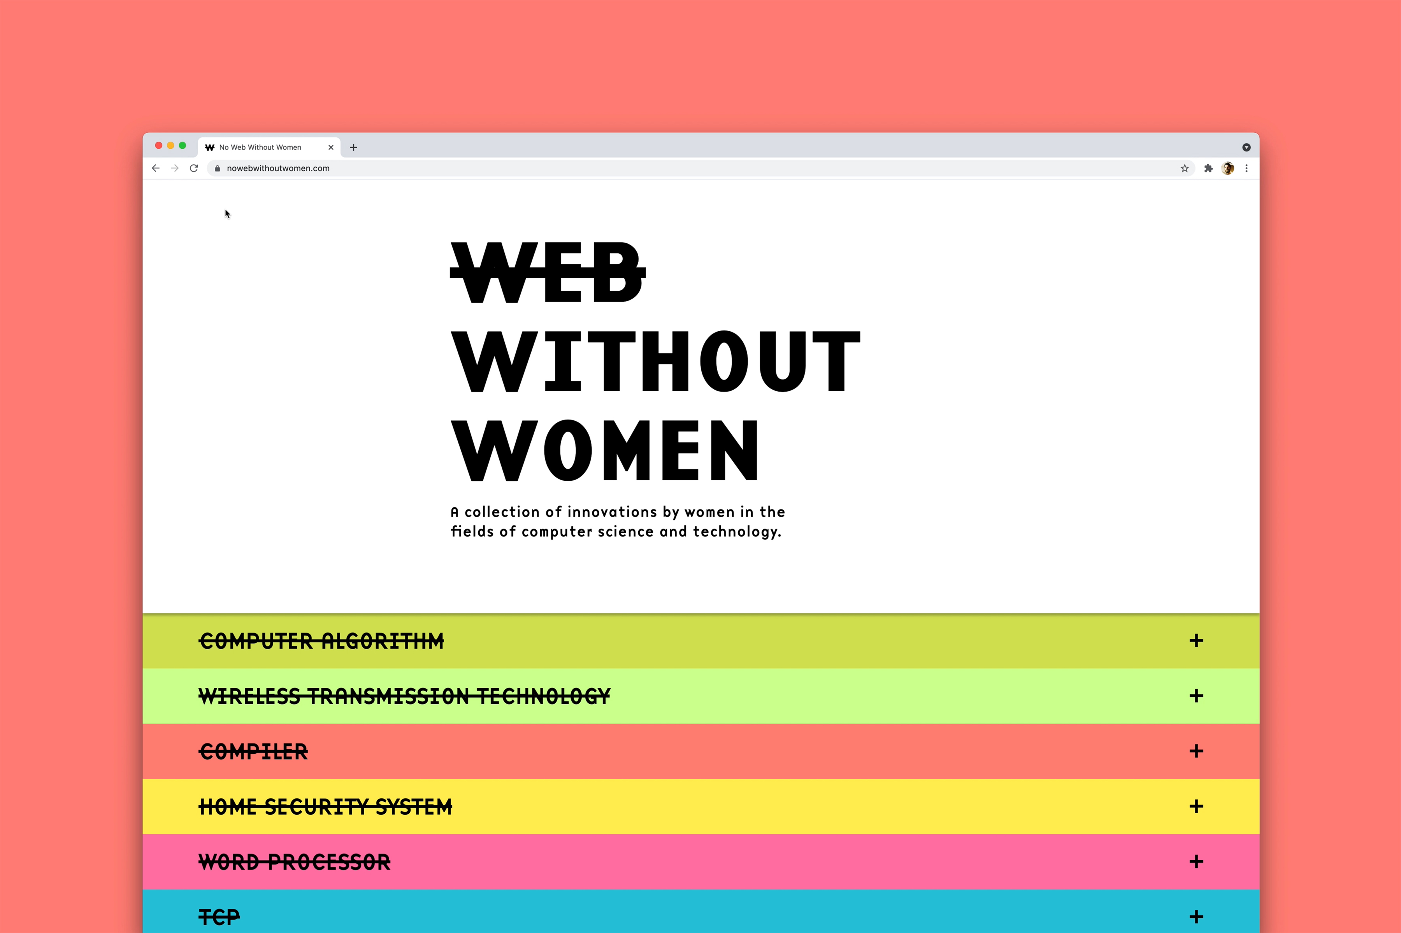1401x933 pixels.
Task: Expand Word Processor plus icon
Action: (1196, 862)
